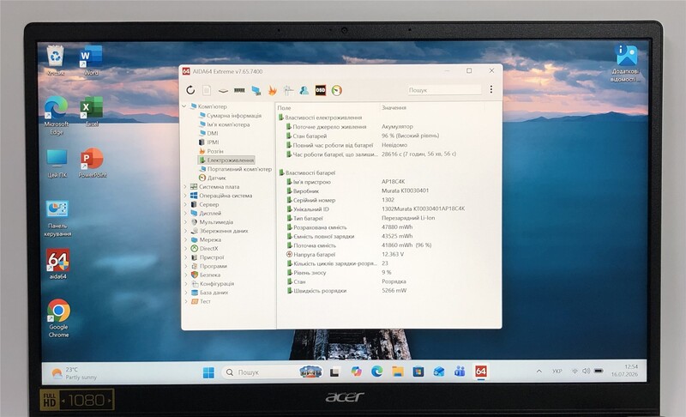Expand the Системна плата node

point(185,187)
